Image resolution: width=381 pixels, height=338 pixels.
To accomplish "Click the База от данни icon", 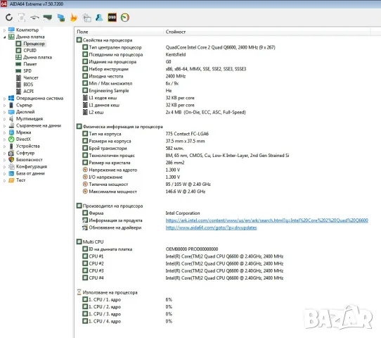I will coord(11,173).
